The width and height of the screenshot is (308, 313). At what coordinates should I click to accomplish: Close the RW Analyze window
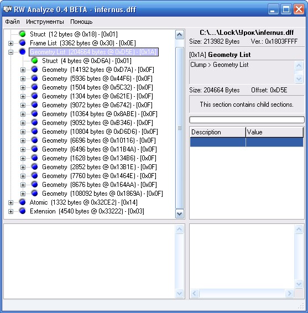point(299,9)
